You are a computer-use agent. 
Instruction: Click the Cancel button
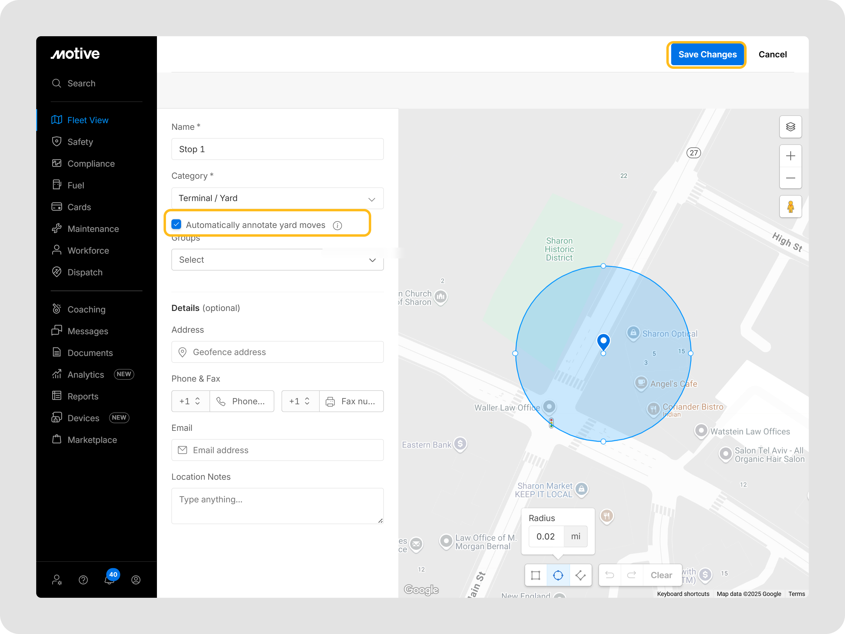(772, 55)
